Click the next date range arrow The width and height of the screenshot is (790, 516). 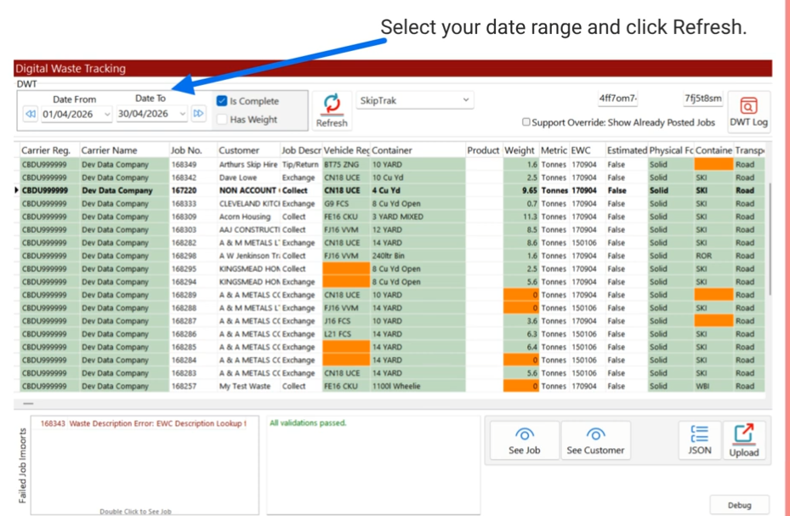[198, 113]
